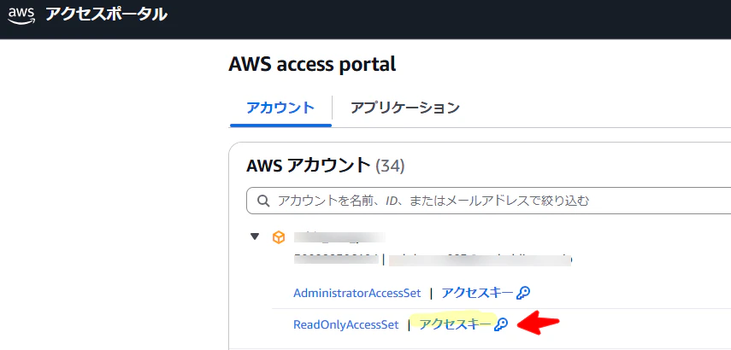Open the AdministratorAccessSet role link
731x350 pixels.
pyautogui.click(x=357, y=293)
